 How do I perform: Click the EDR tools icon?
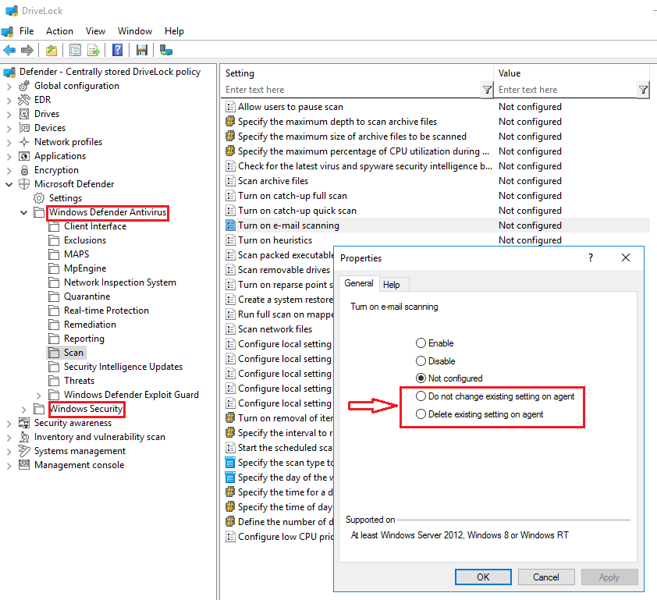(24, 100)
